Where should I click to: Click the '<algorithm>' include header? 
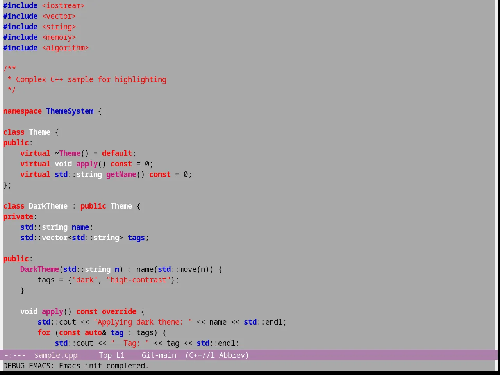[x=65, y=48]
